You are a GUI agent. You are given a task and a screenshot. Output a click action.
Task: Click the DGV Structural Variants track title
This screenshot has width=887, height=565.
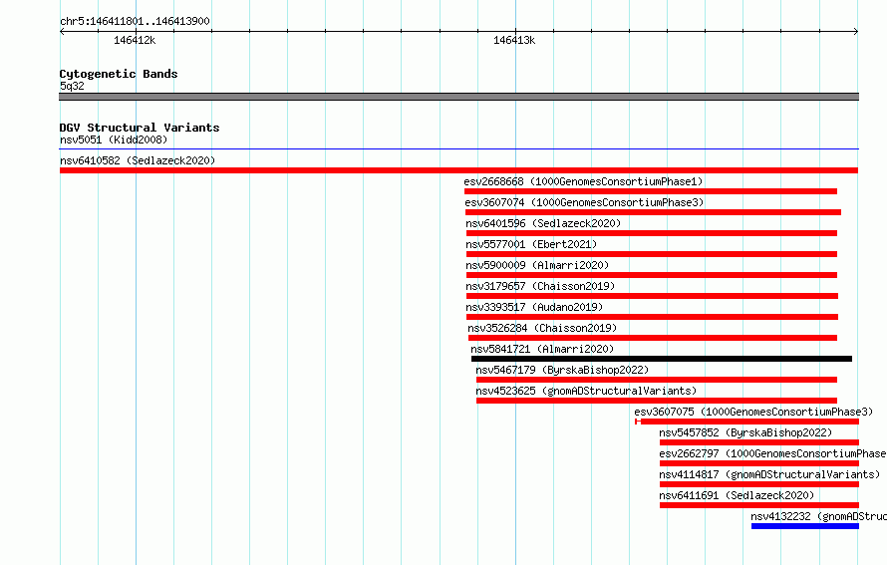pyautogui.click(x=140, y=128)
